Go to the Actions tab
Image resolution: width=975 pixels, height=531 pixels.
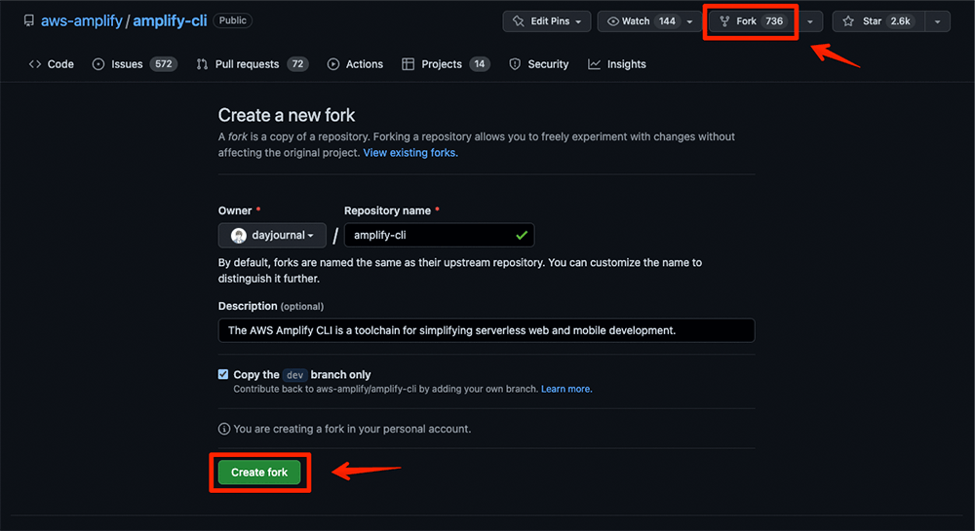click(355, 64)
